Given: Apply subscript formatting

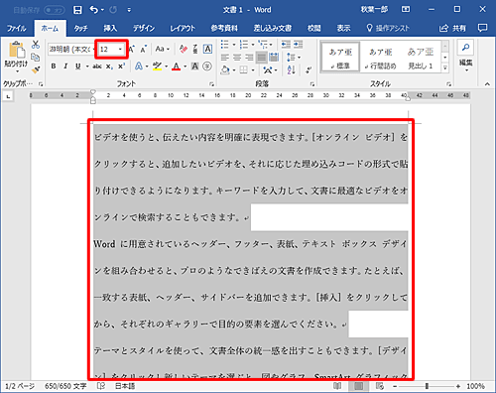Looking at the screenshot, I should [x=109, y=66].
